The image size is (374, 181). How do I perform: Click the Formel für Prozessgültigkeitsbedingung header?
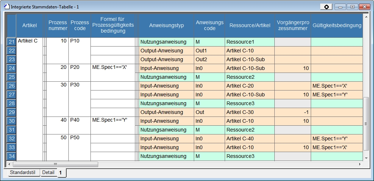tap(113, 25)
